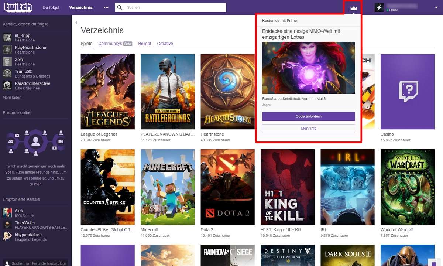Collapse the left sidebar arrow
The image size is (443, 266).
click(x=76, y=23)
